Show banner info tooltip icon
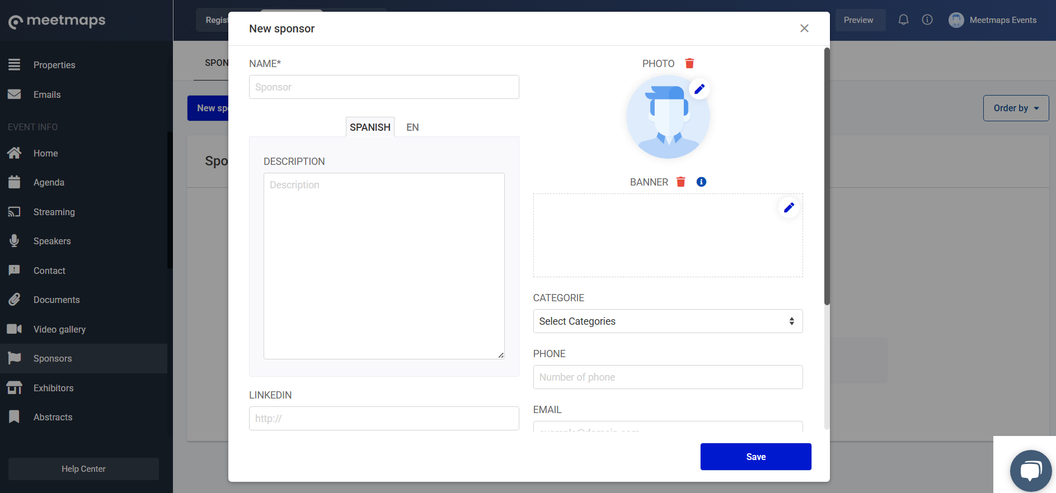This screenshot has height=493, width=1056. coord(701,182)
